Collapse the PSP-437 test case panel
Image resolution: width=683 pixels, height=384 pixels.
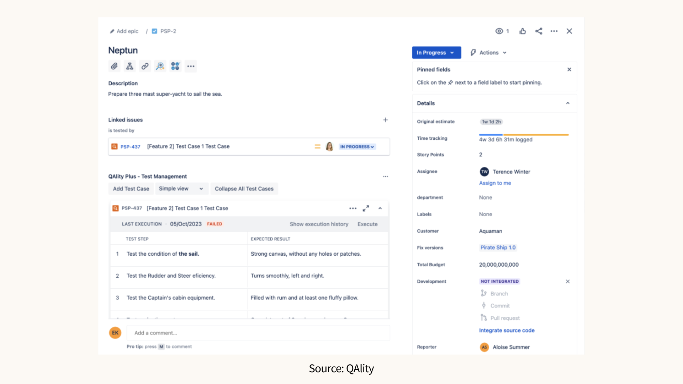[380, 208]
